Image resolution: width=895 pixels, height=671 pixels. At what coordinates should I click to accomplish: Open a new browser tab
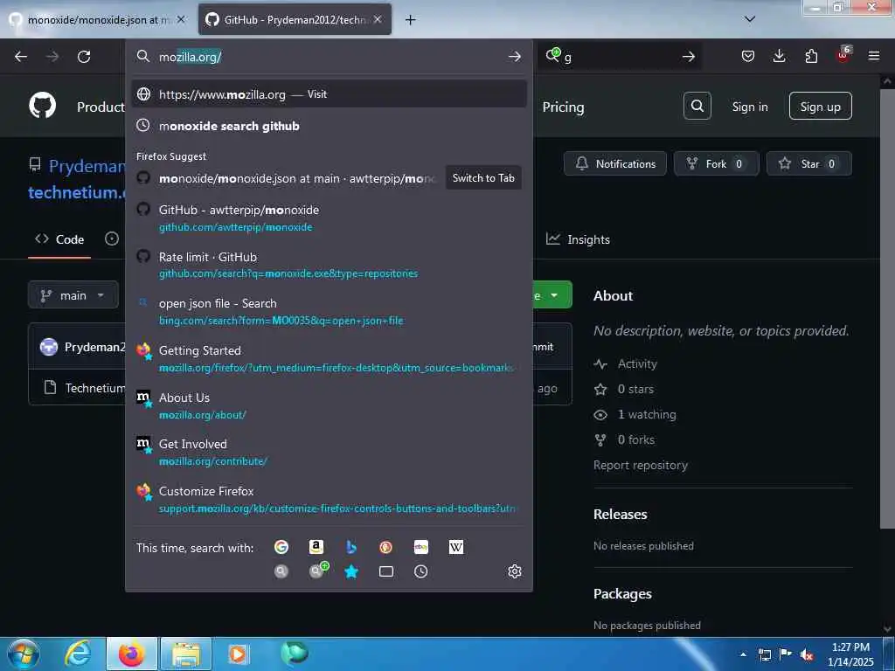click(x=410, y=20)
